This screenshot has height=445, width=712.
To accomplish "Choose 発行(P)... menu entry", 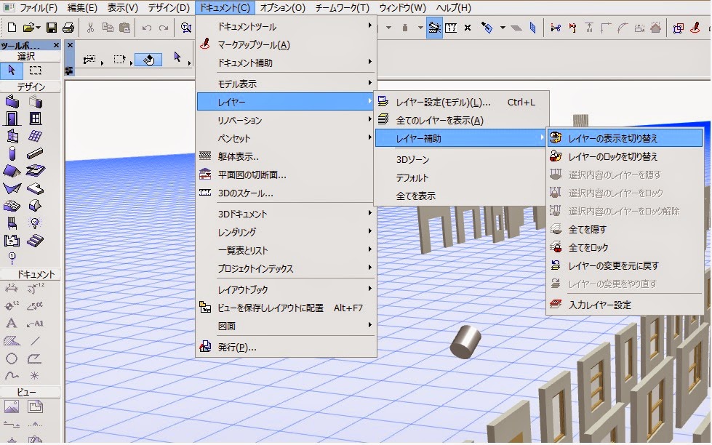I will pyautogui.click(x=286, y=347).
